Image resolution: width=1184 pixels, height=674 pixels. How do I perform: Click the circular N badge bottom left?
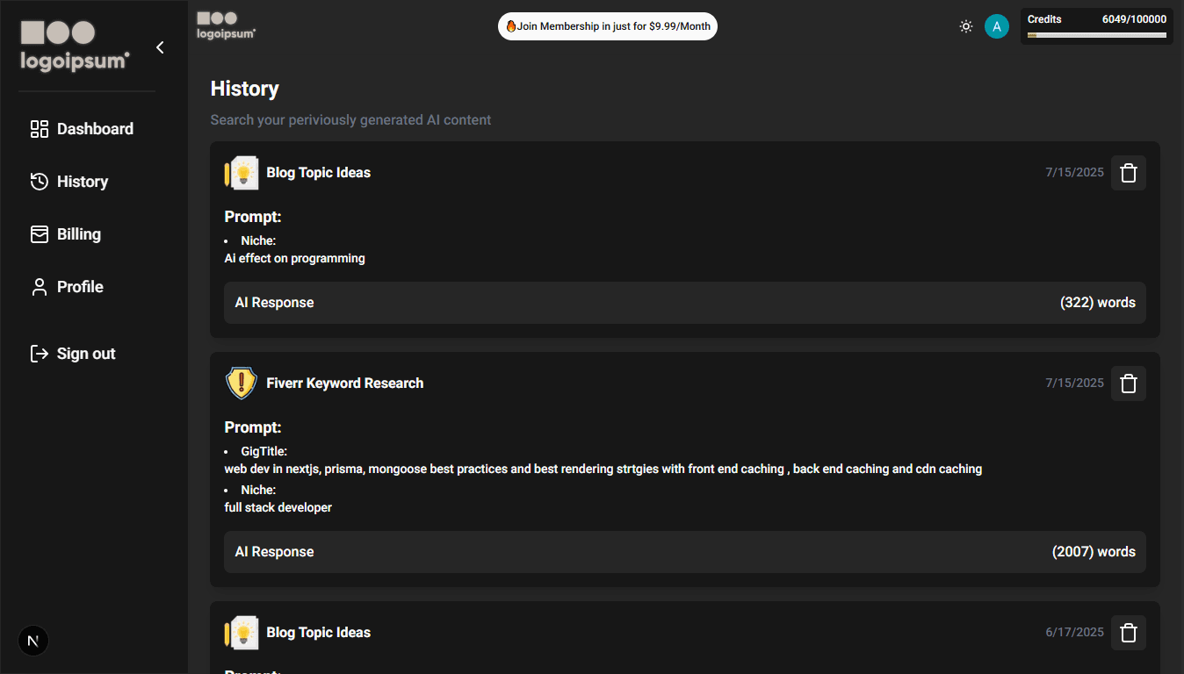(x=32, y=641)
